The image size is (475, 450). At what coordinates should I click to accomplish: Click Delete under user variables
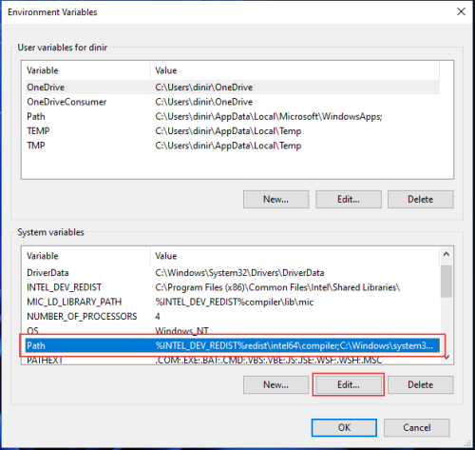point(421,199)
